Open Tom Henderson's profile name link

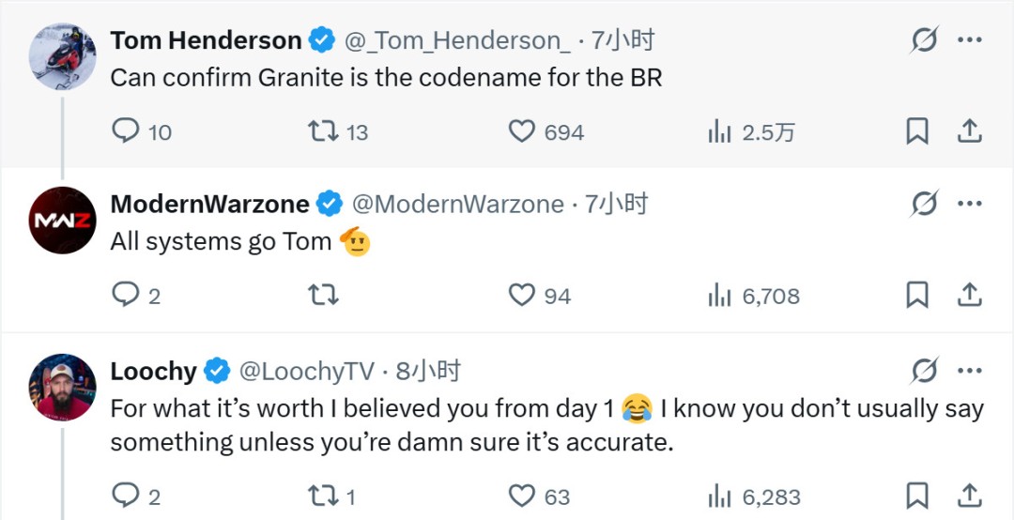coord(206,40)
